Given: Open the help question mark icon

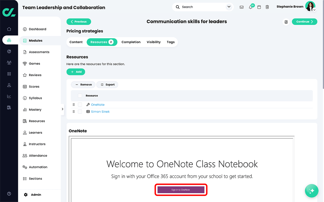Looking at the screenshot, I should (9, 194).
